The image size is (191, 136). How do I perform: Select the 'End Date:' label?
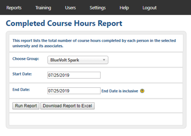click(x=21, y=89)
